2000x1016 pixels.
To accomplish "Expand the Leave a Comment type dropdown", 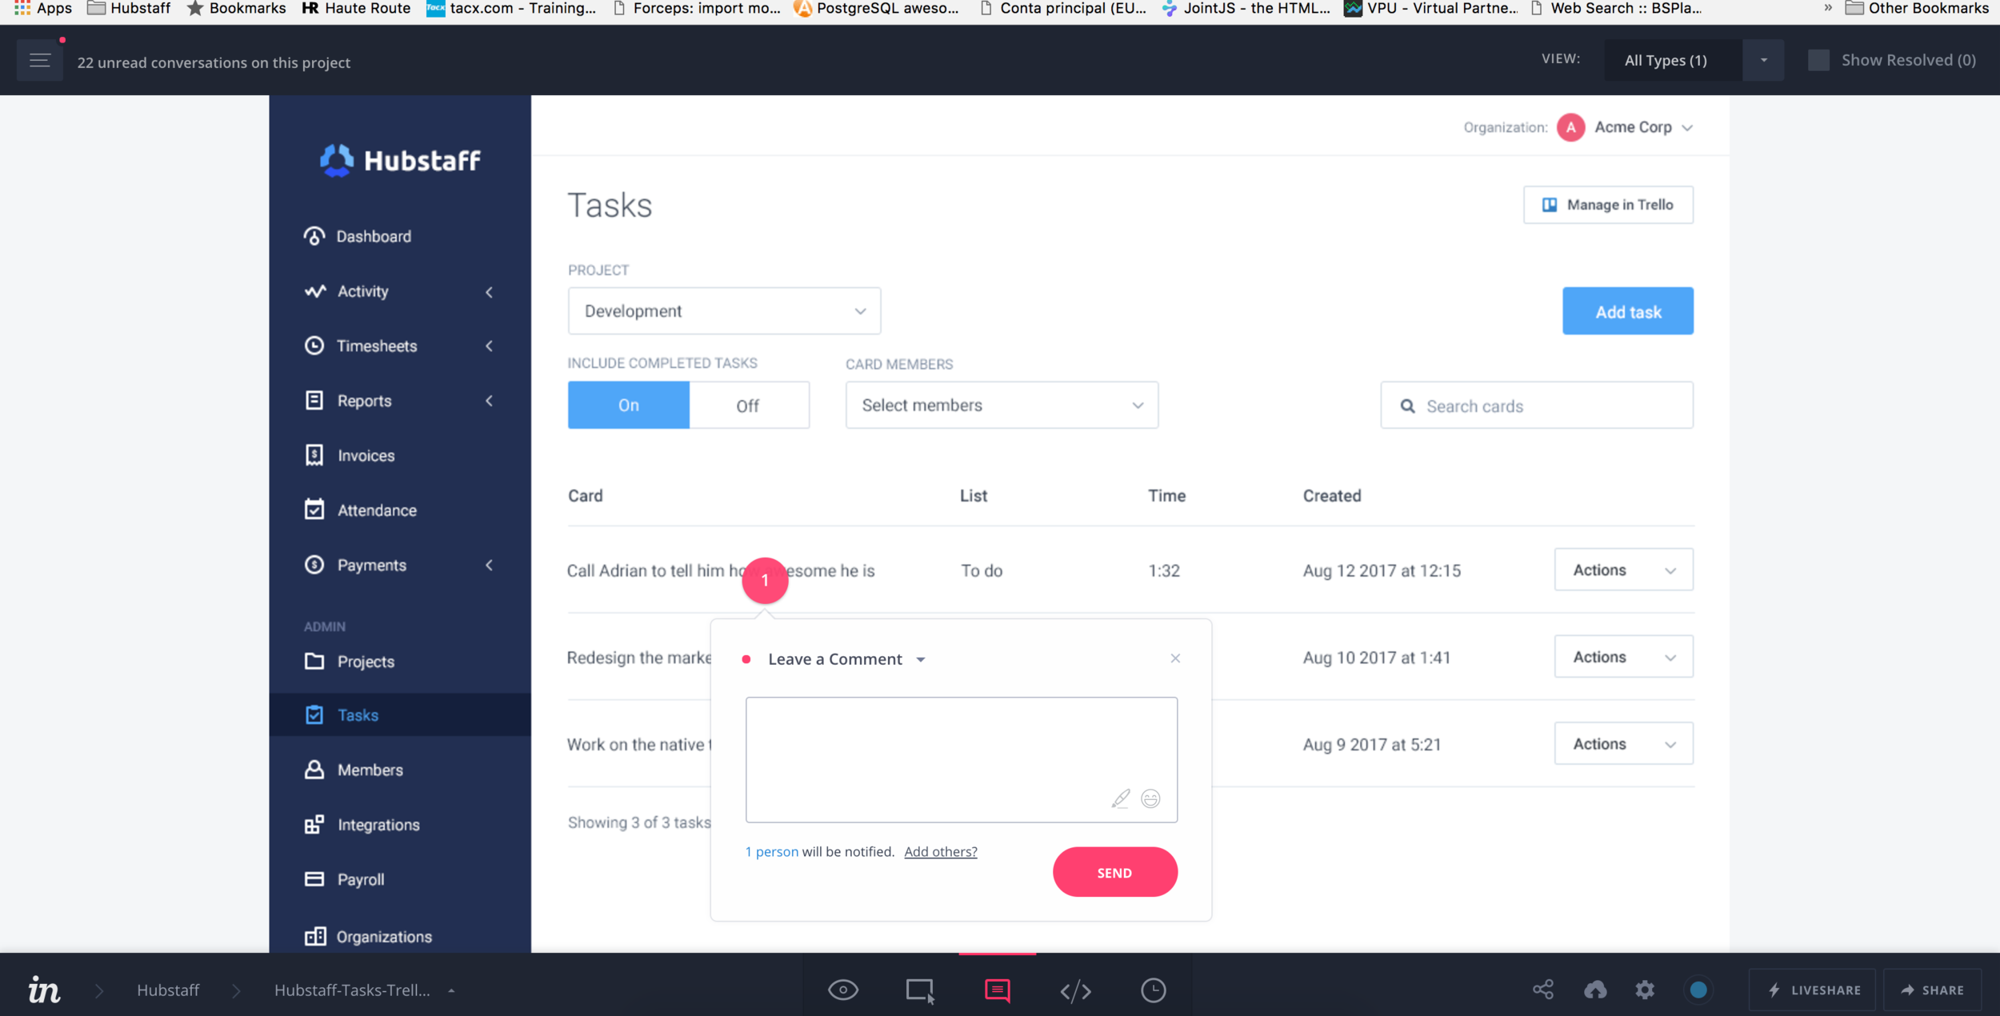I will coord(921,659).
